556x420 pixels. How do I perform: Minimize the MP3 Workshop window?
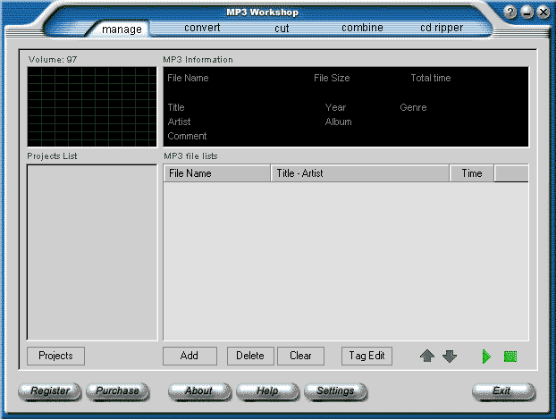(527, 13)
